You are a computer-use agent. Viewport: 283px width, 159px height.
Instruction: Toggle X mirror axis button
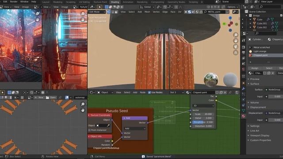pyautogui.click(x=212, y=7)
